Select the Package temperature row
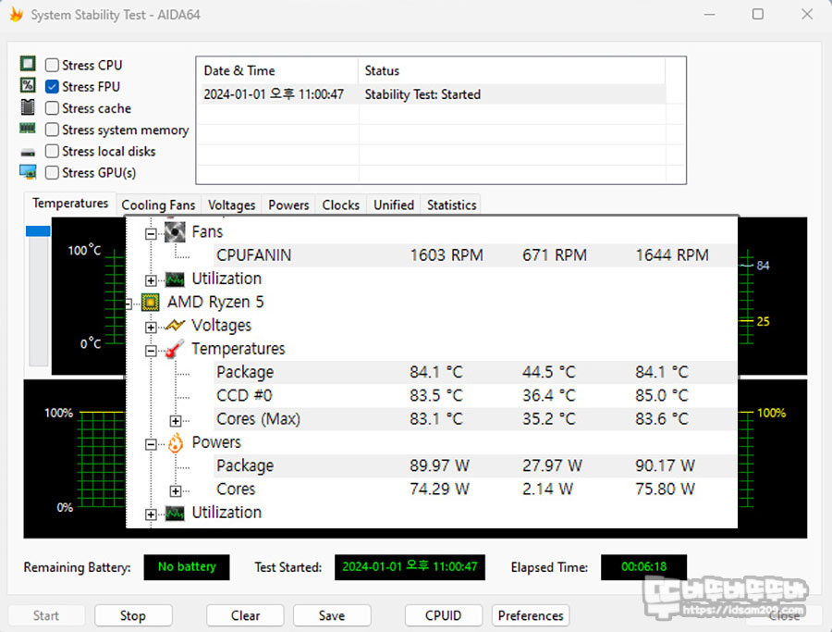832x632 pixels. tap(475, 372)
